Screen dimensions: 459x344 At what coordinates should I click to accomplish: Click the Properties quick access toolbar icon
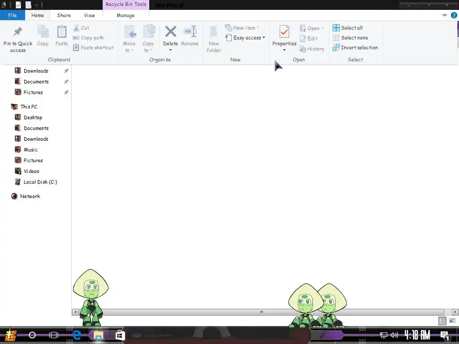(x=18, y=4)
